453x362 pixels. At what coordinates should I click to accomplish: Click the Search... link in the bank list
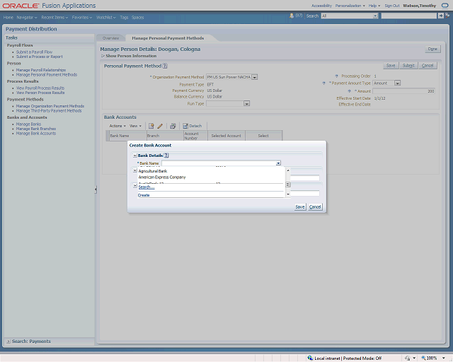point(146,187)
